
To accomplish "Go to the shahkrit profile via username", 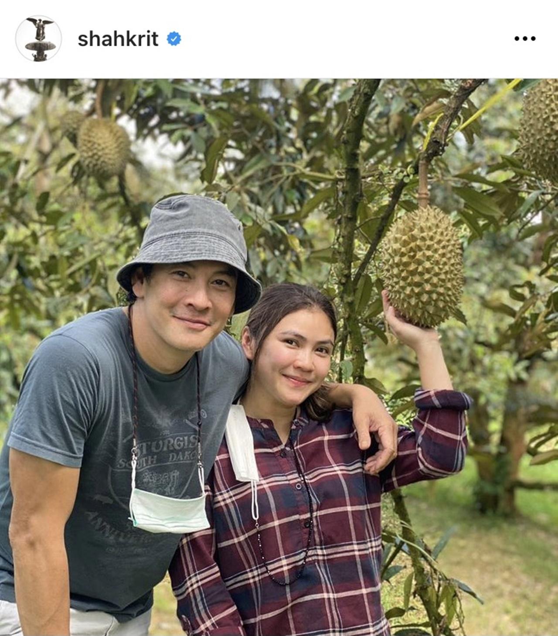I will (118, 39).
